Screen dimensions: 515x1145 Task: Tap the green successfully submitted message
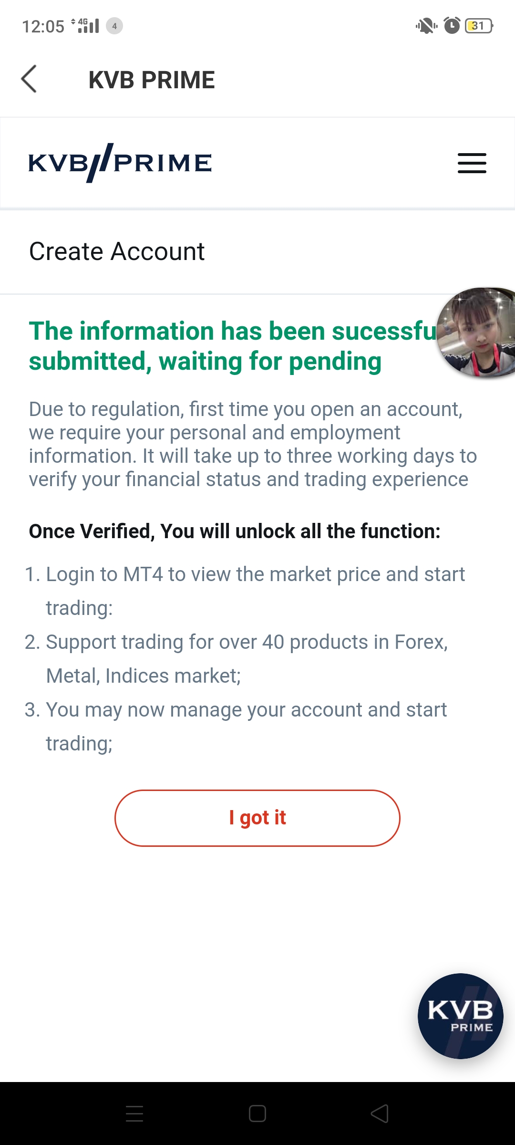tap(234, 346)
